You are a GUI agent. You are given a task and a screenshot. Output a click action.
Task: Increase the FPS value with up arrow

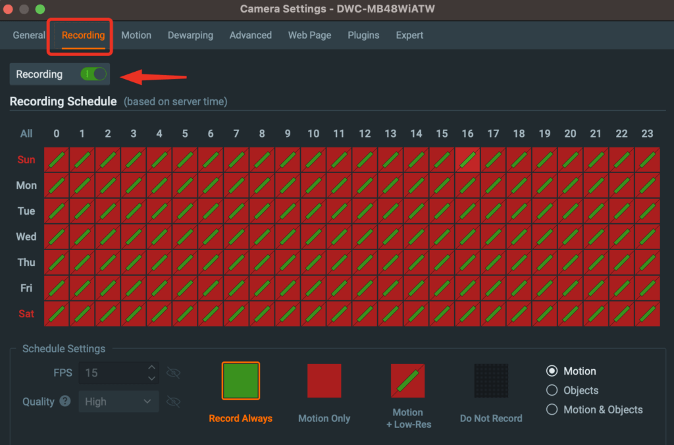[151, 367]
